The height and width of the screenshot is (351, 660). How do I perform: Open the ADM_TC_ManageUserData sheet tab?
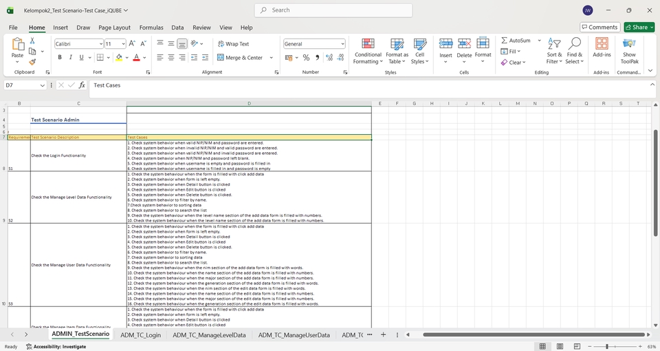[294, 335]
